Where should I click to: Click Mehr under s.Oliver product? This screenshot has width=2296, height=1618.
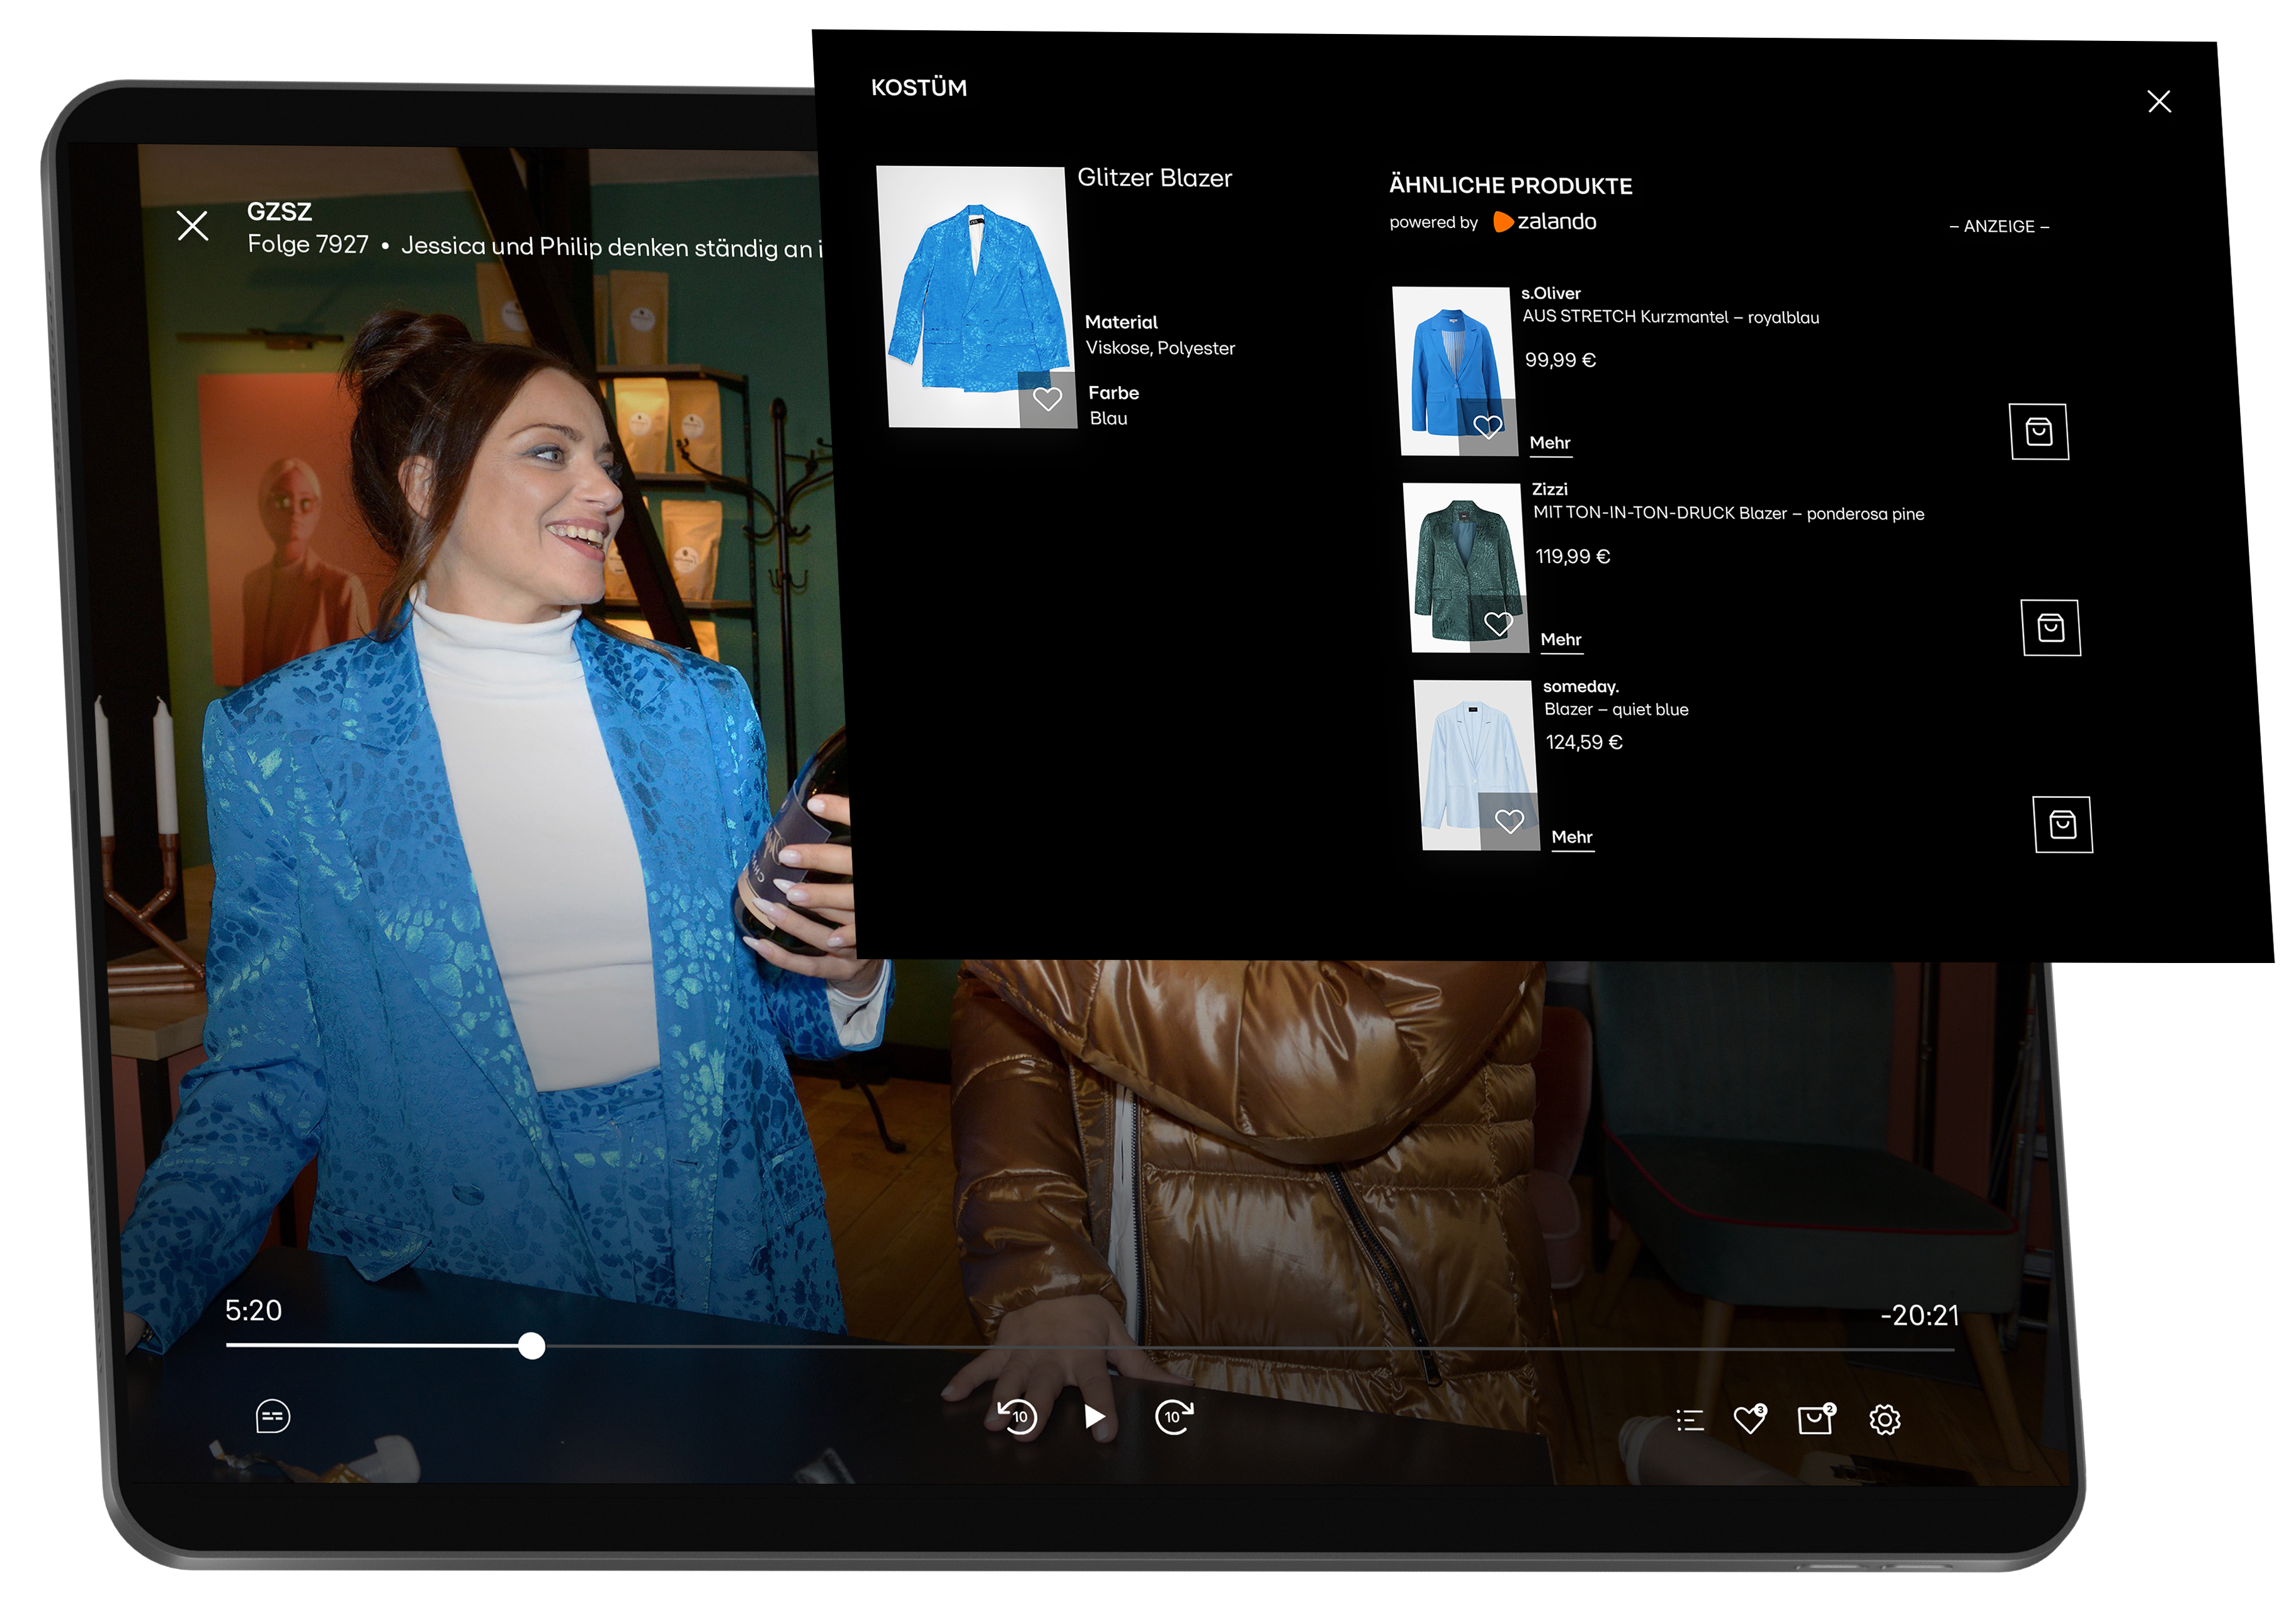1550,443
